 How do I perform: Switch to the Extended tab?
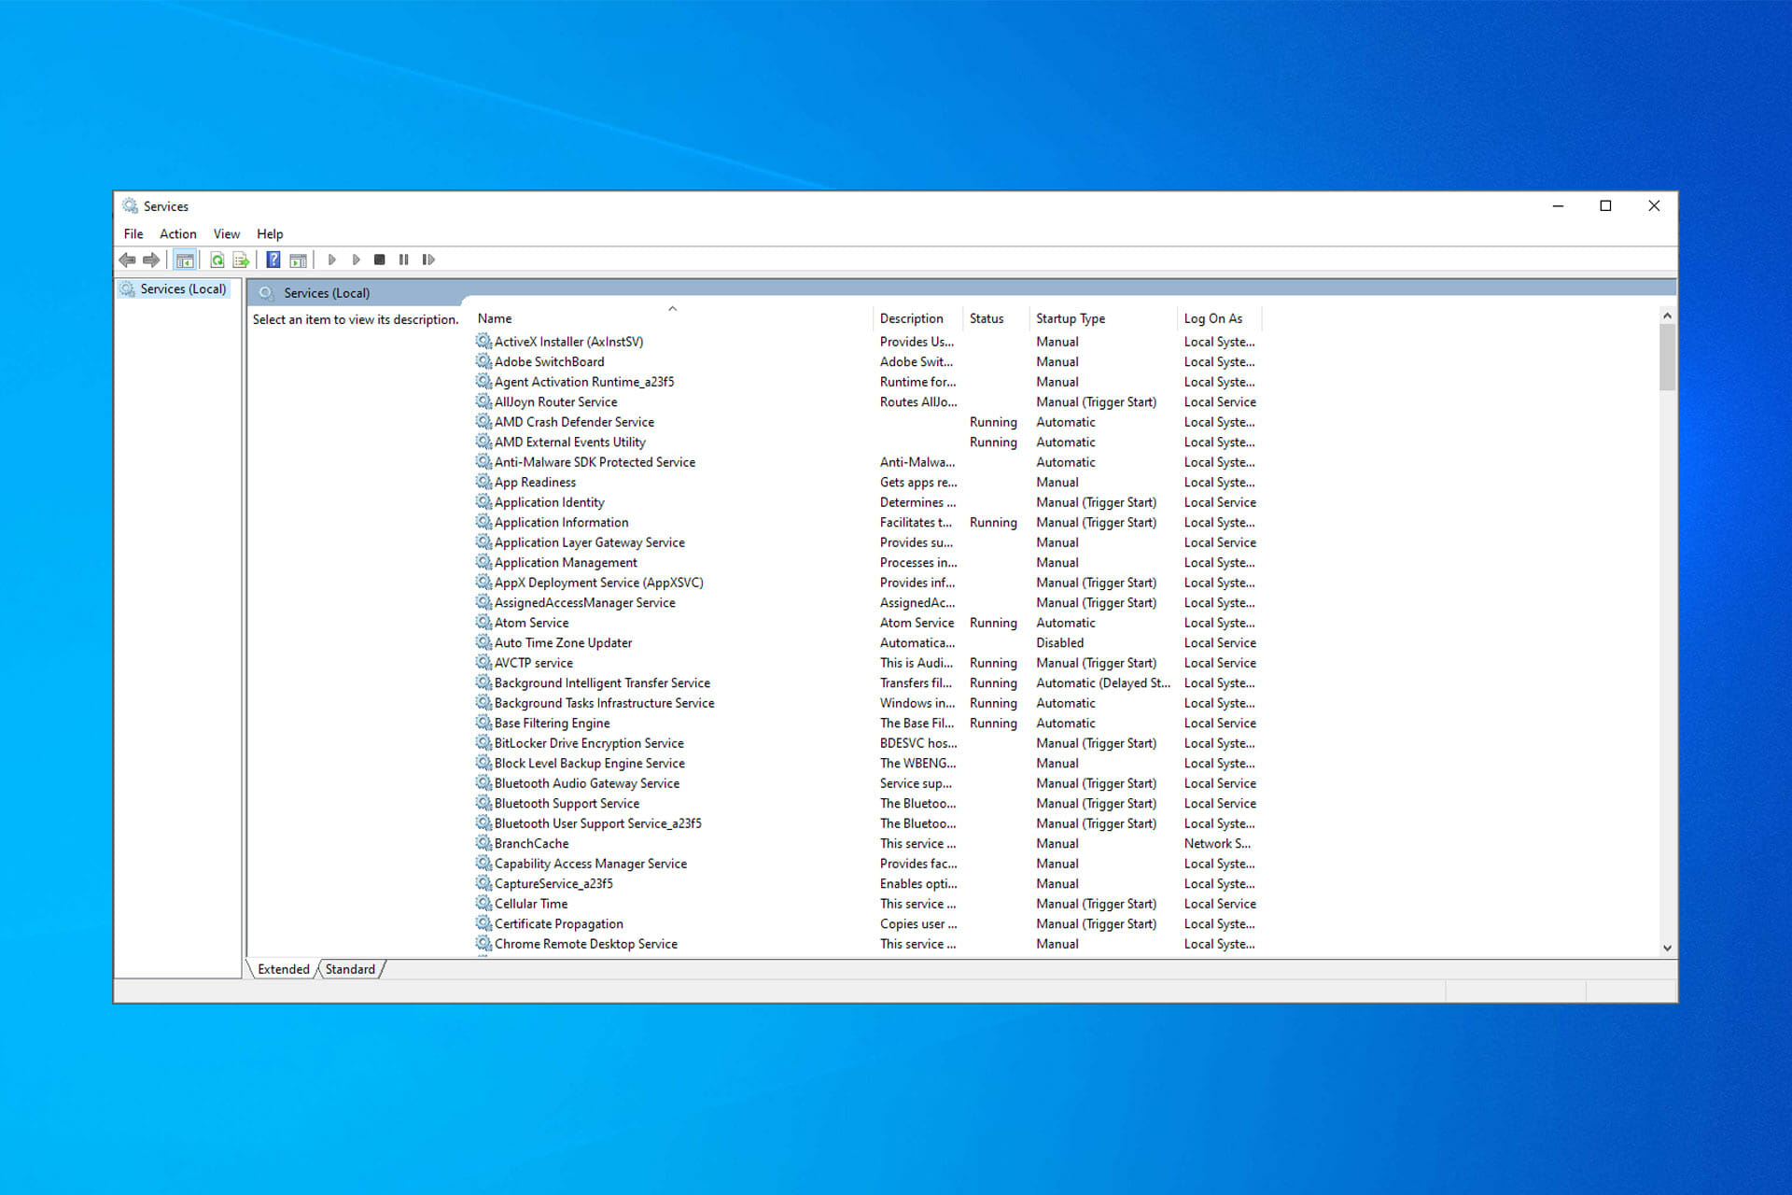283,969
